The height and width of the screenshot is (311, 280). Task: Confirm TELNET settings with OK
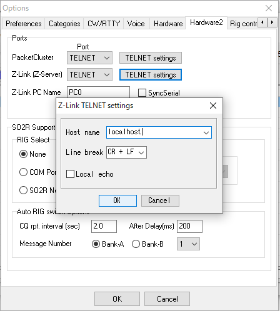[117, 200]
